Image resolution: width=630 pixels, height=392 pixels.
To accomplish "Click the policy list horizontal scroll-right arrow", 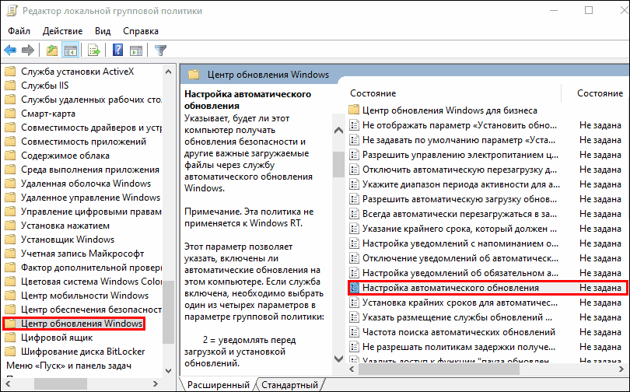I will 622,369.
